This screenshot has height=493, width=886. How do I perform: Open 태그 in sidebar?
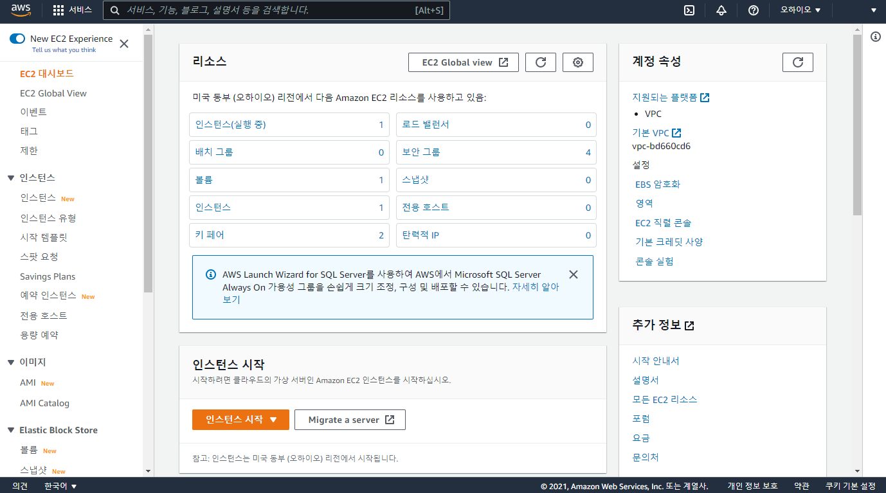tap(29, 131)
